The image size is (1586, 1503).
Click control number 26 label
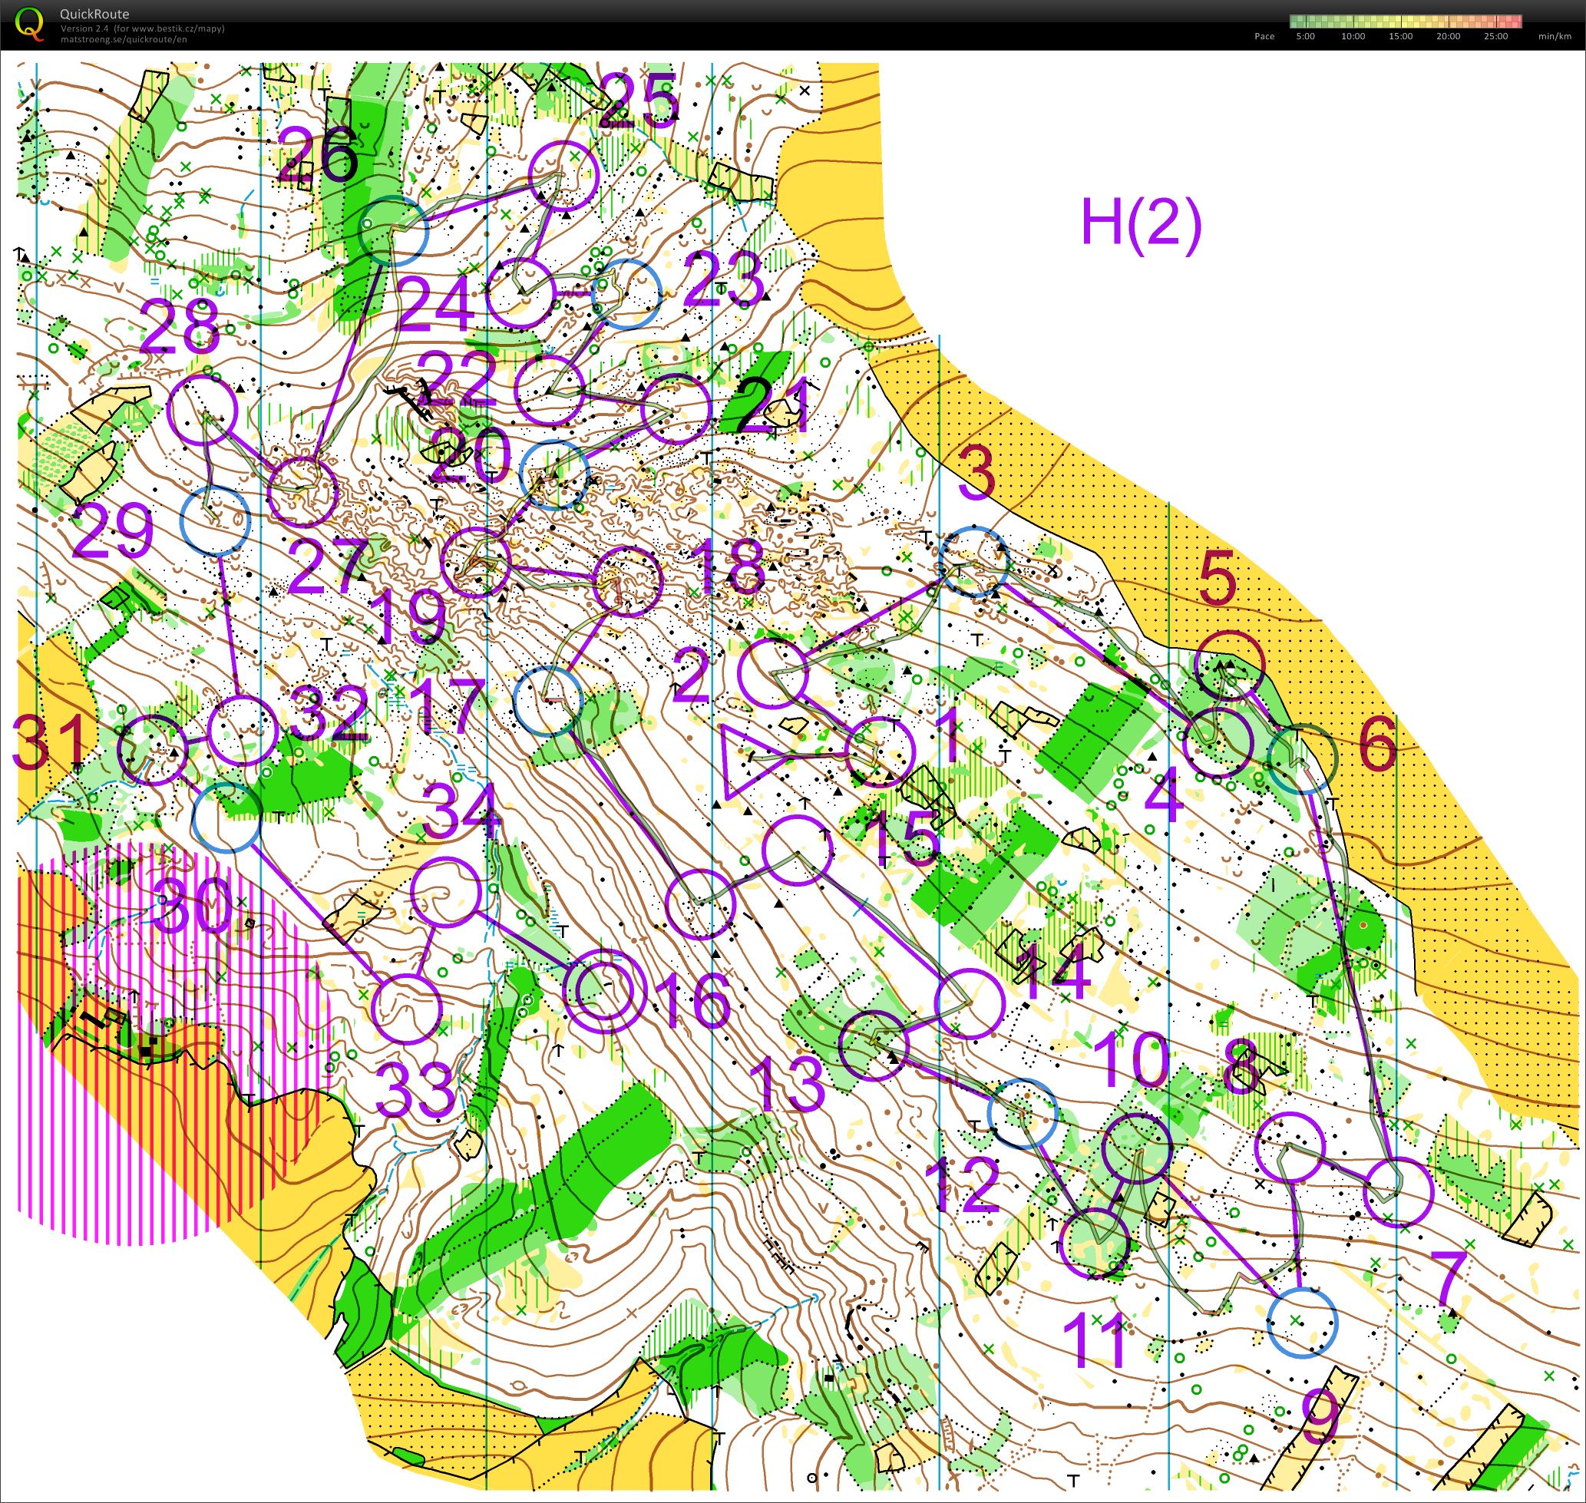click(317, 155)
